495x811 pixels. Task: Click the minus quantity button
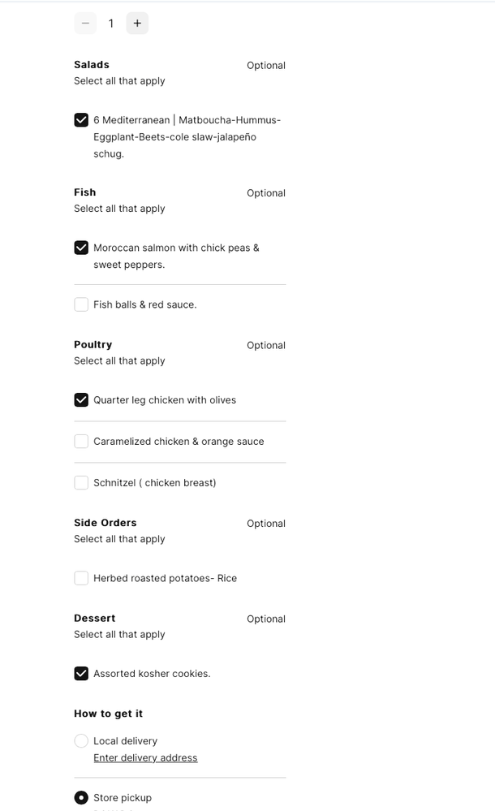85,24
